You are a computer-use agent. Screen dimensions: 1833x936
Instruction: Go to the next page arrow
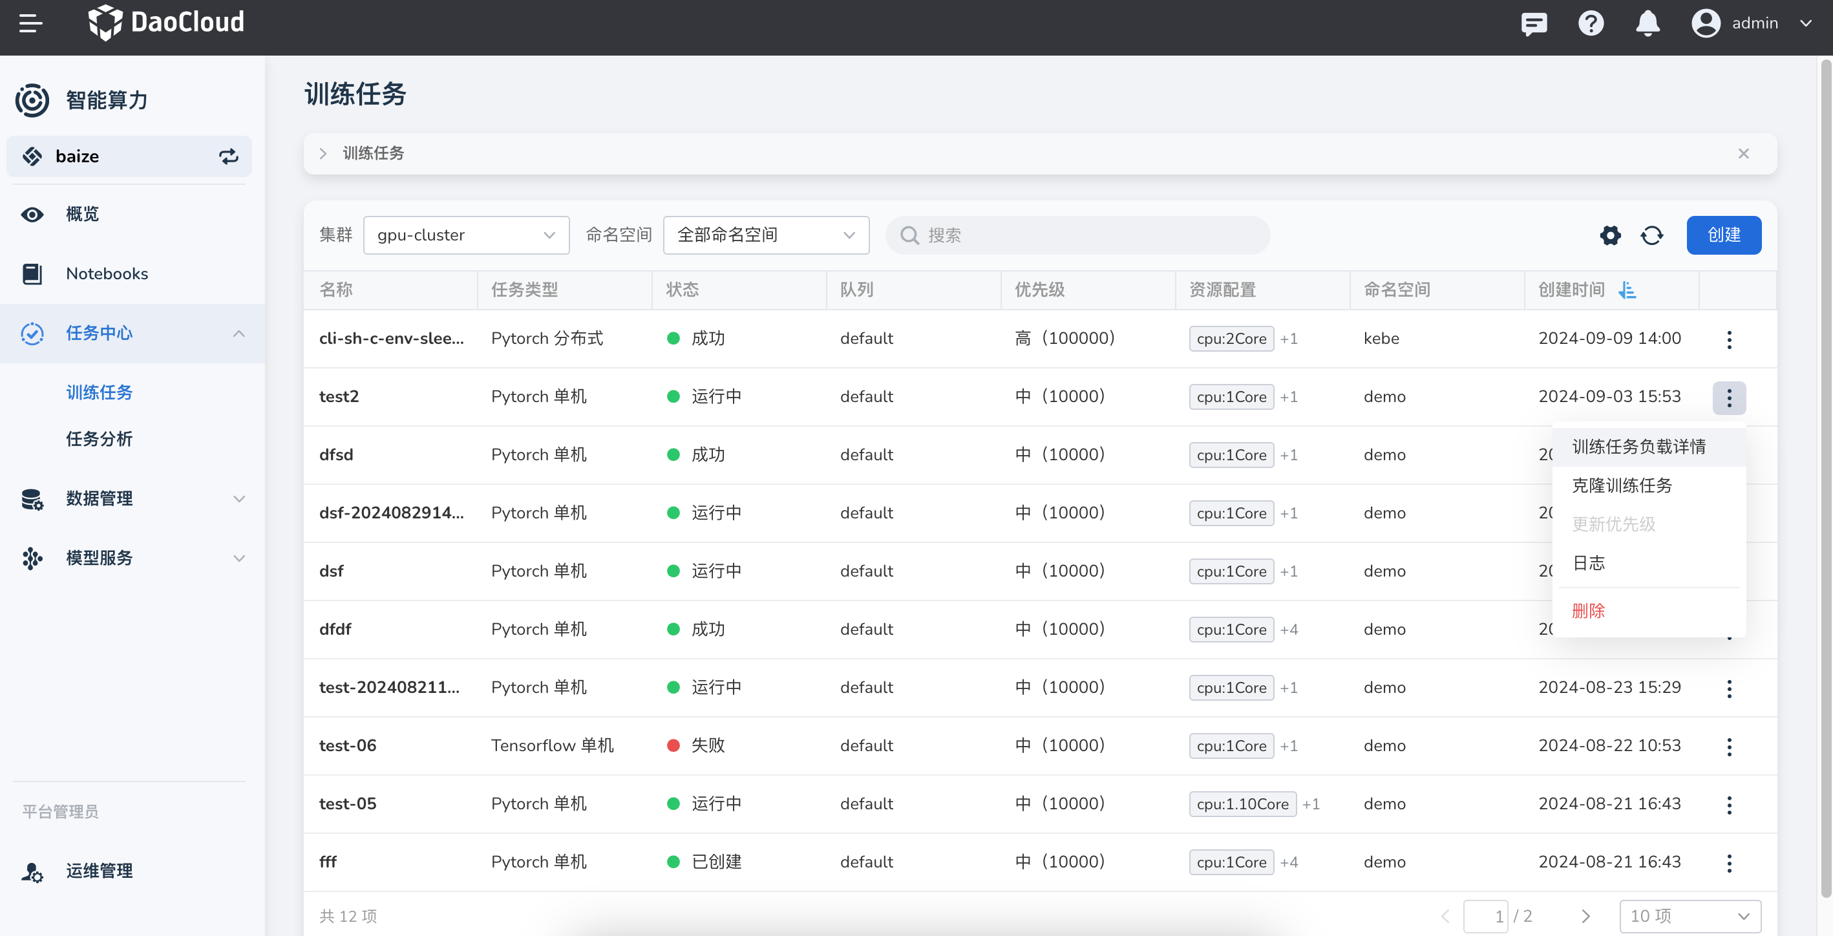coord(1585,916)
